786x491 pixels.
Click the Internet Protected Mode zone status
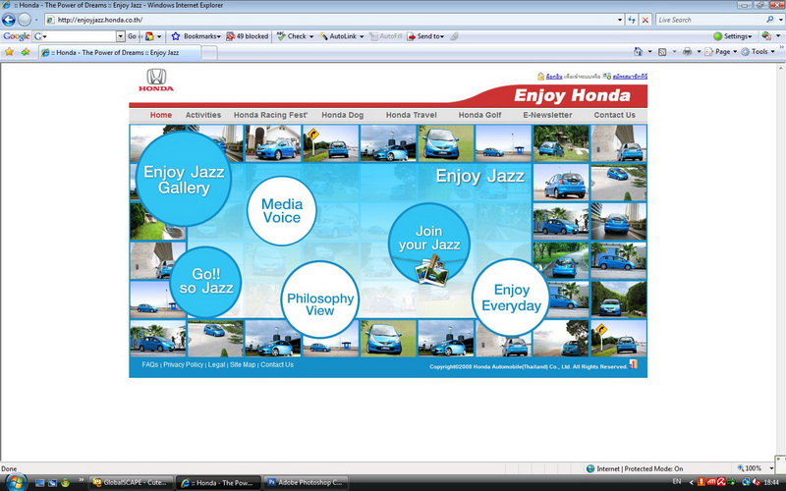(635, 468)
